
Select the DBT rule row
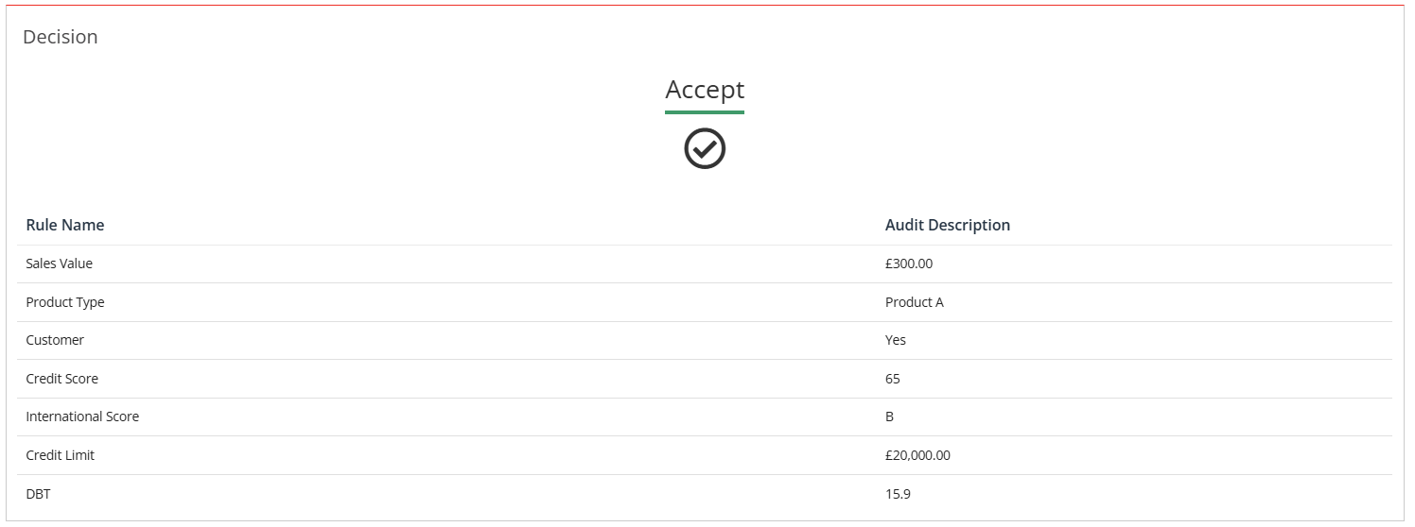click(38, 493)
